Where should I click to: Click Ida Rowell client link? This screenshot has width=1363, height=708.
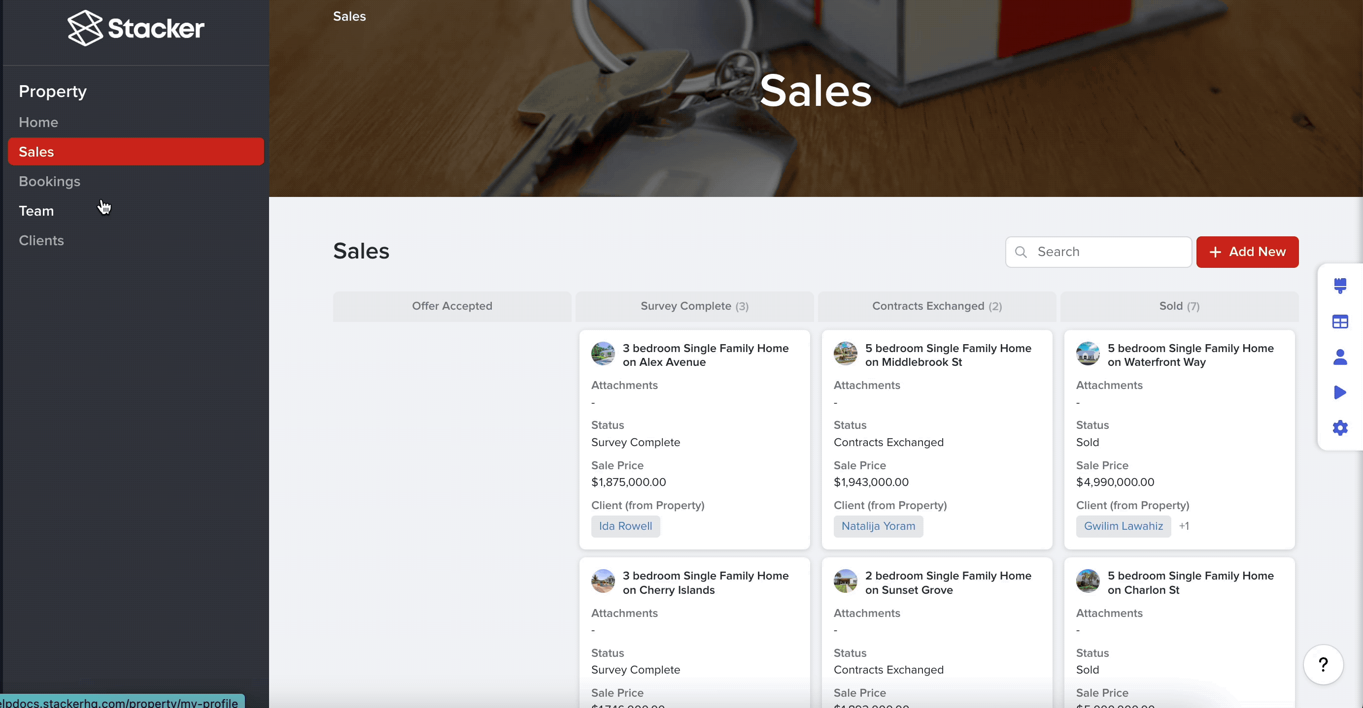click(x=625, y=526)
